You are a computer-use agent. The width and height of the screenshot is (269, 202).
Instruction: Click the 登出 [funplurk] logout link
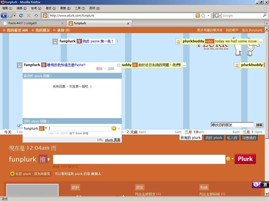(252, 30)
